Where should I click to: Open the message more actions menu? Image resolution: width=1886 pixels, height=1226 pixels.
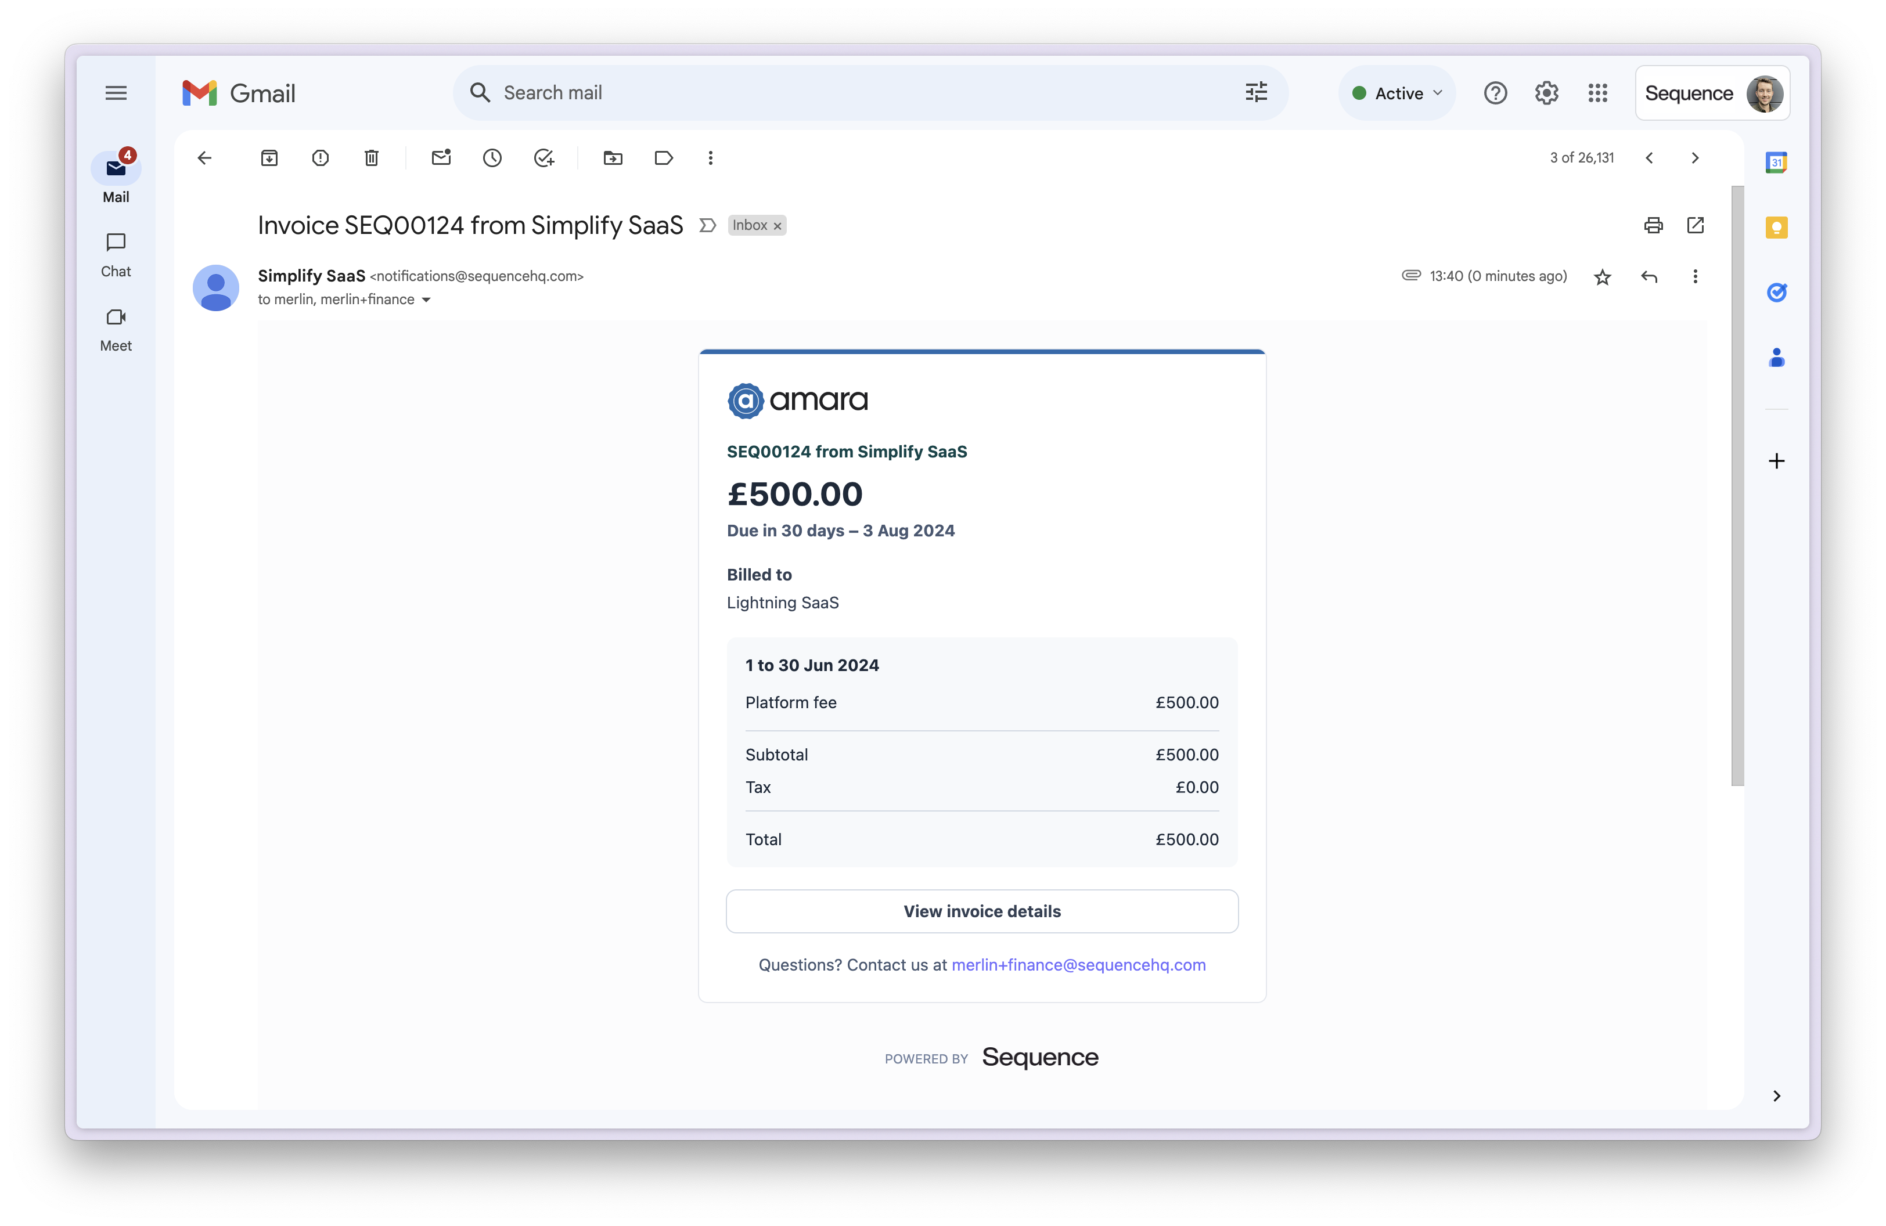point(1695,276)
